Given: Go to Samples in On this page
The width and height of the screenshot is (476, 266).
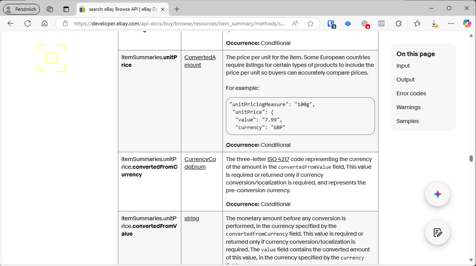Looking at the screenshot, I should (x=408, y=121).
